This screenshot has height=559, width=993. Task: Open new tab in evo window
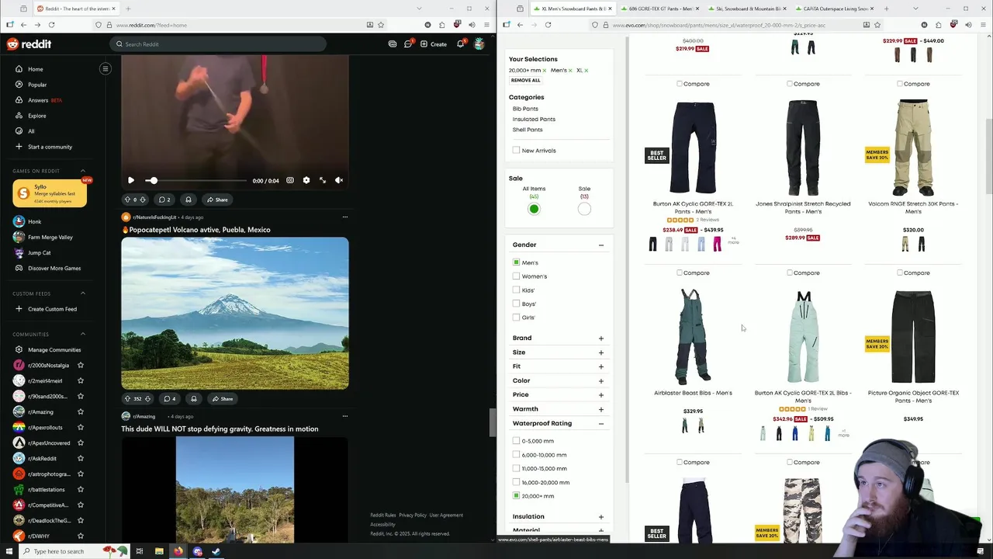886,9
